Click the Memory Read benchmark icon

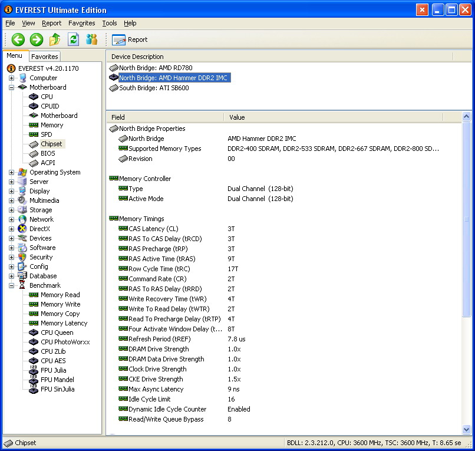coord(34,295)
